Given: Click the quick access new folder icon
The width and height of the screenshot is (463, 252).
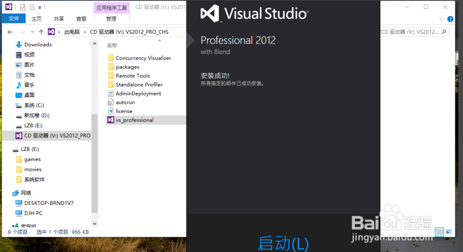Looking at the screenshot, I should pos(32,7).
